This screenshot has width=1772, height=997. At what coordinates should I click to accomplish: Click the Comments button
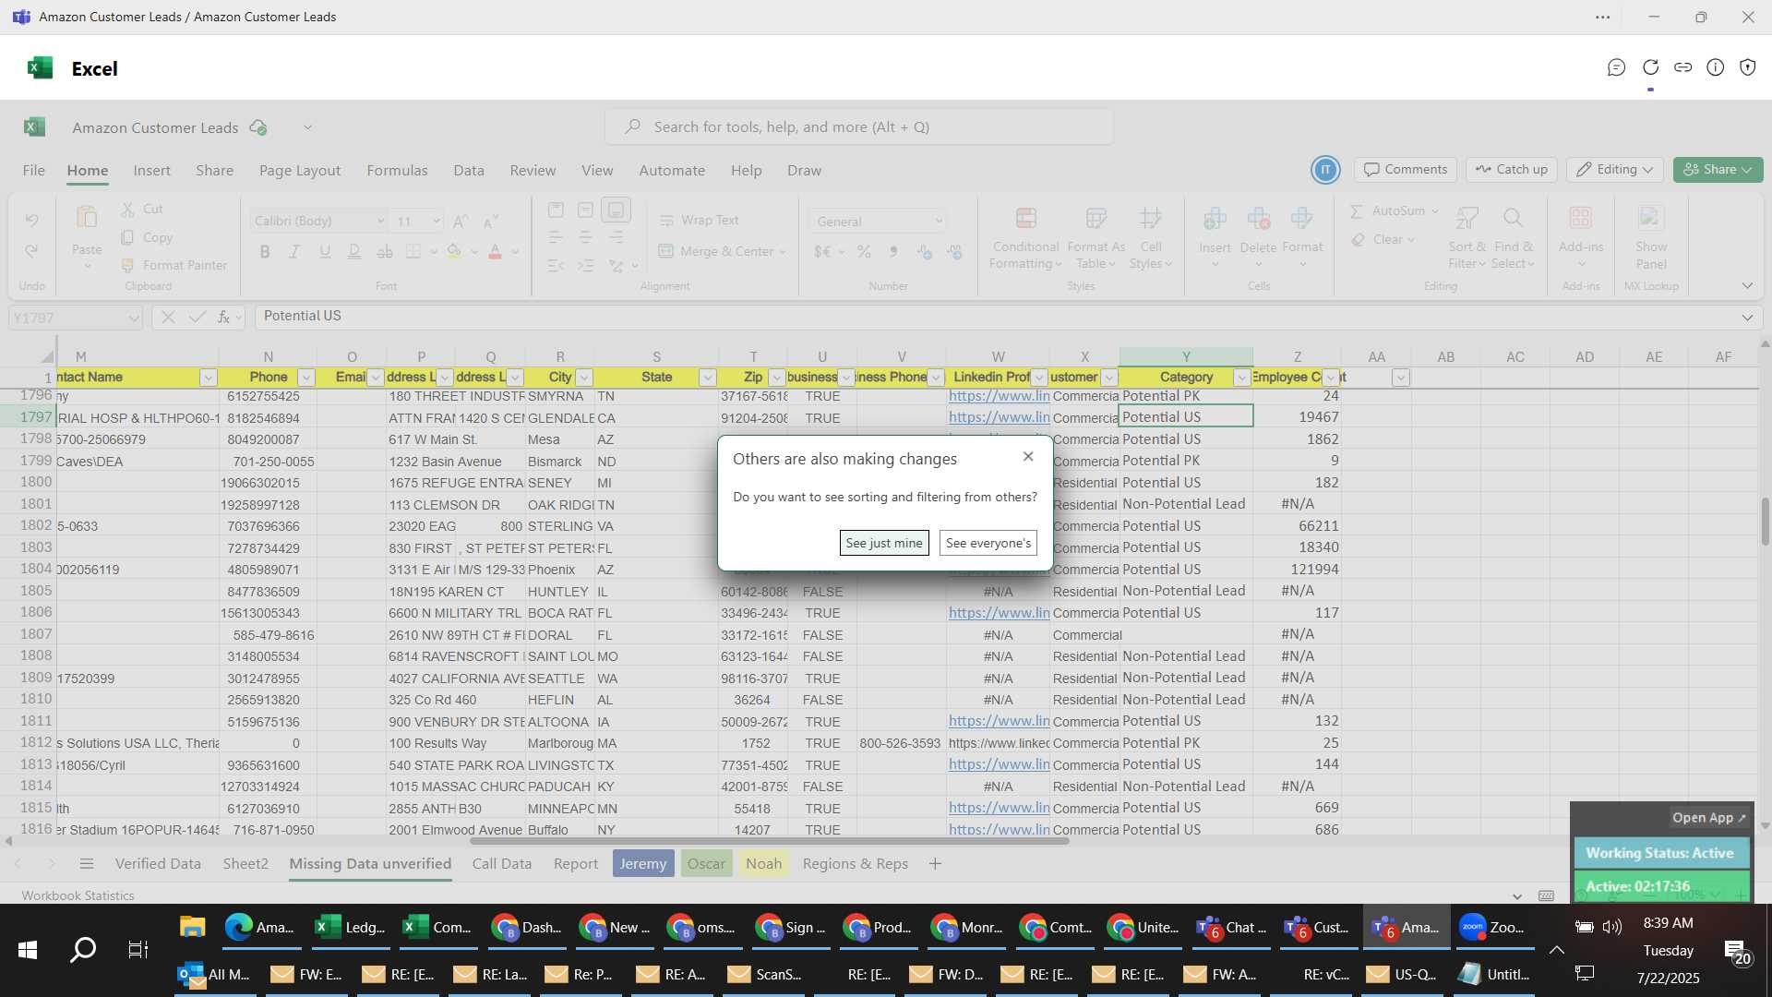[1406, 170]
